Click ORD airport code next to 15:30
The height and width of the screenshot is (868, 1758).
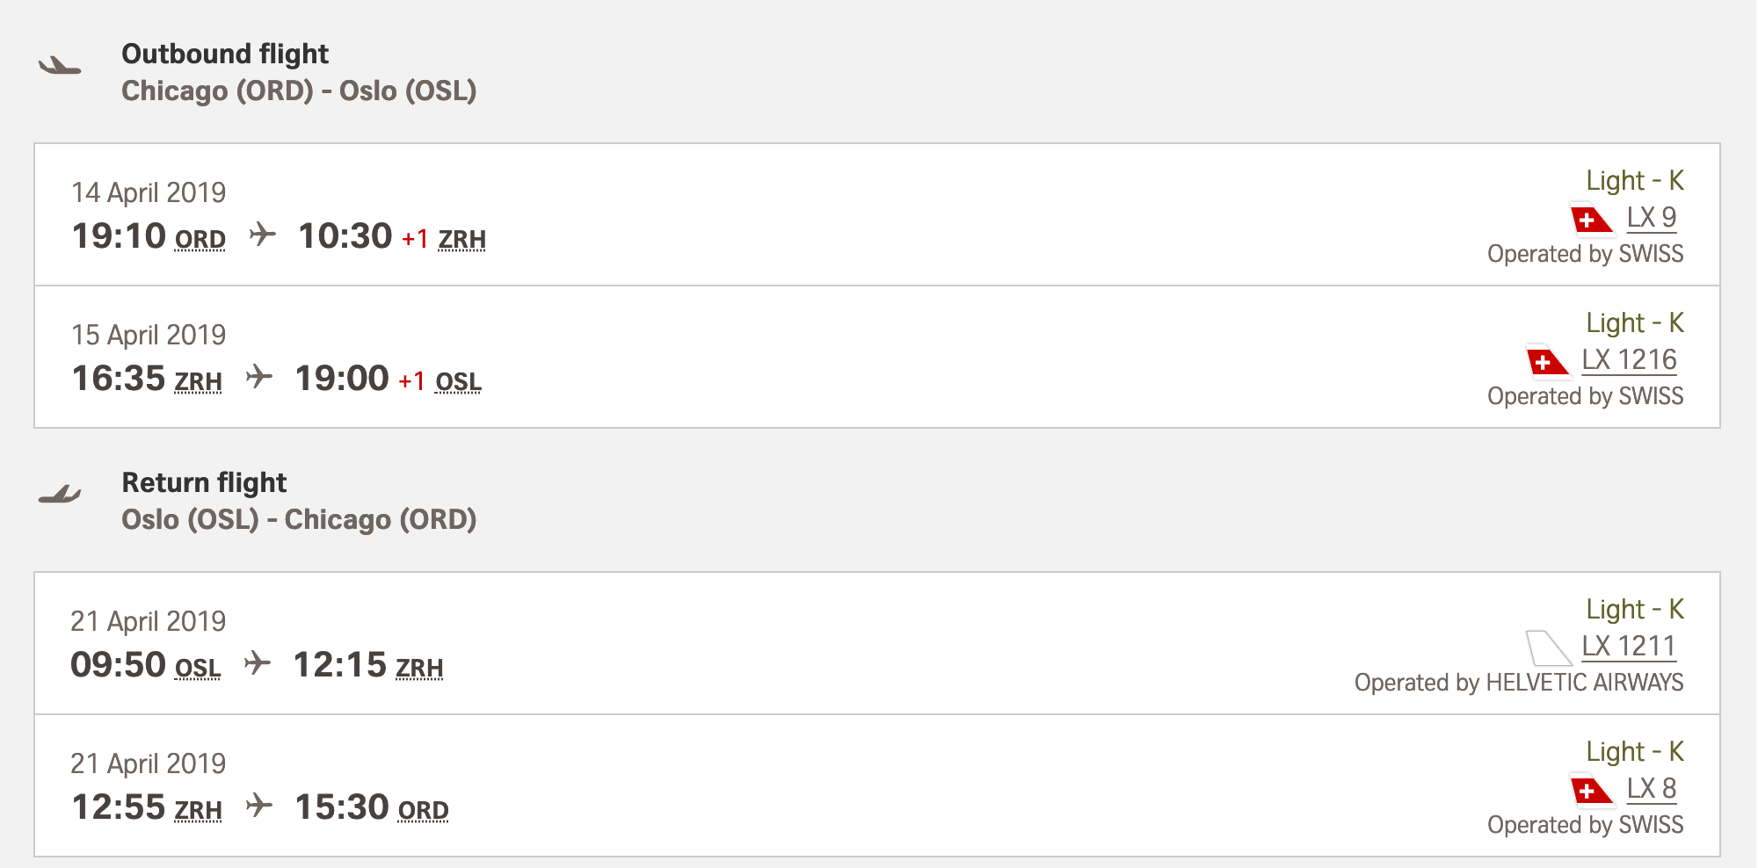[423, 810]
